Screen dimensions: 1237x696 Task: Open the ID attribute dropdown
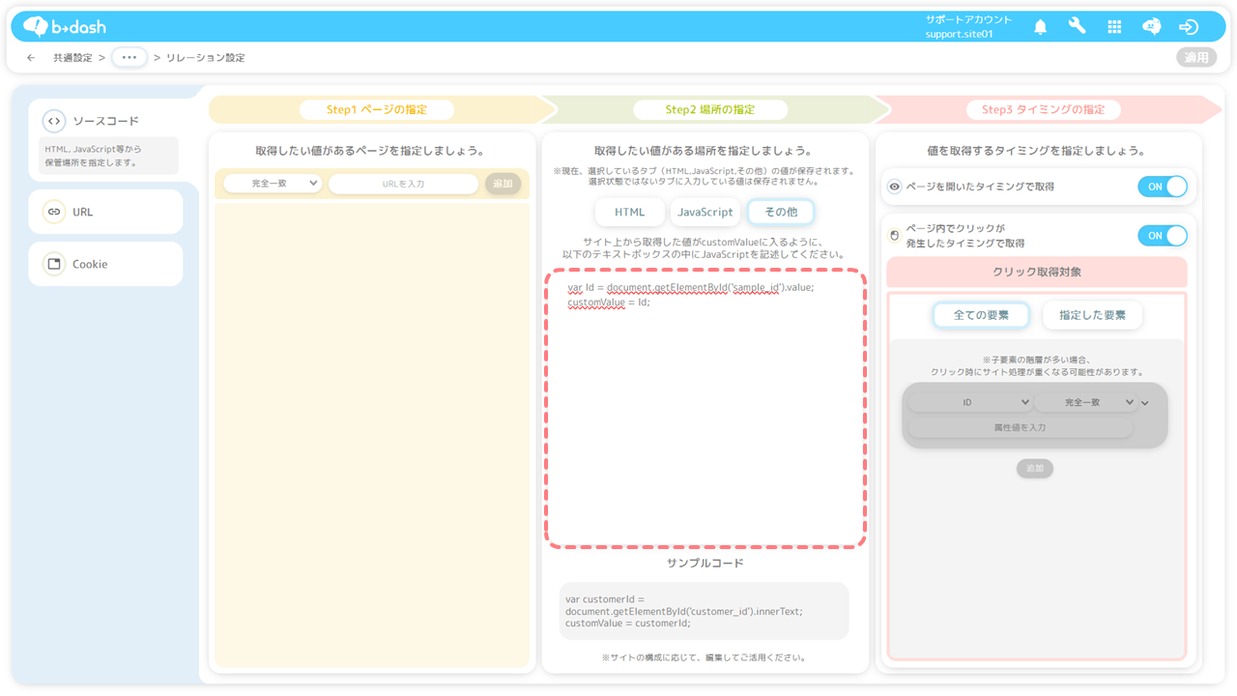pyautogui.click(x=970, y=402)
